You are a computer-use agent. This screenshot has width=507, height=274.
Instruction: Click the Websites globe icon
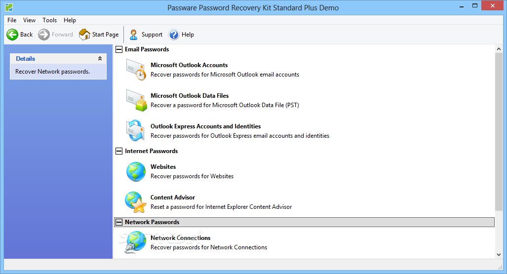(136, 171)
